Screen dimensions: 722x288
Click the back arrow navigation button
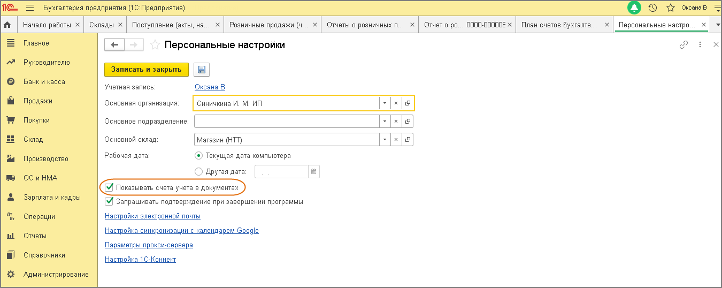[114, 45]
